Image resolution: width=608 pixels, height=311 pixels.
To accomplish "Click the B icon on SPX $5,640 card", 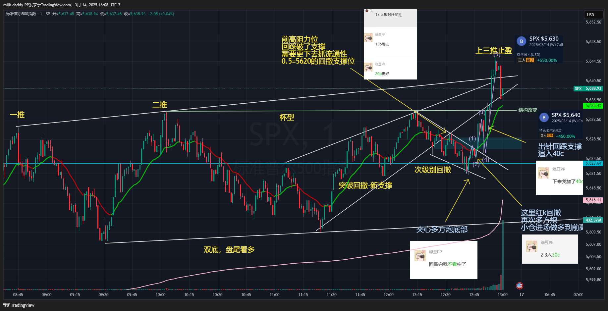I will [544, 118].
